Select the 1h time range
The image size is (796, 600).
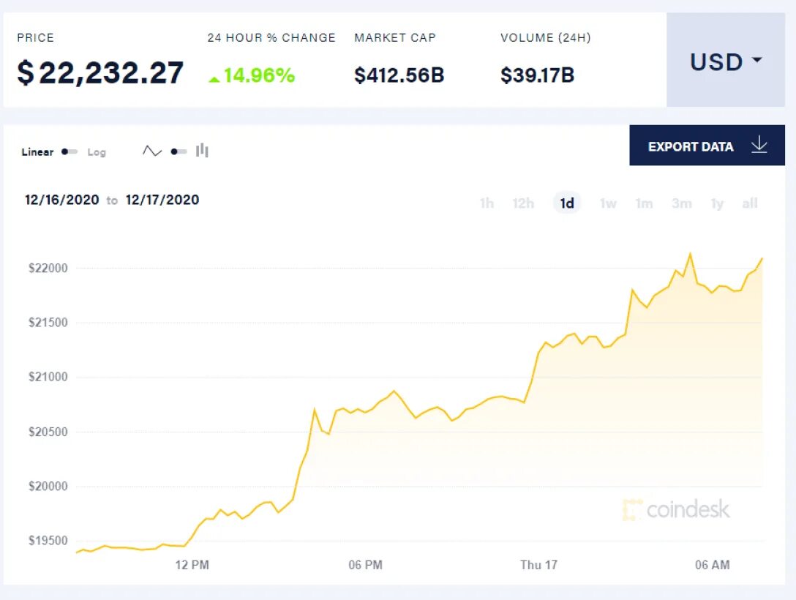pos(487,203)
